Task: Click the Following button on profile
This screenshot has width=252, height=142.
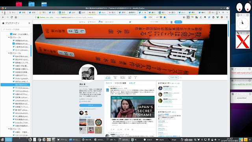Action: pyautogui.click(x=174, y=77)
